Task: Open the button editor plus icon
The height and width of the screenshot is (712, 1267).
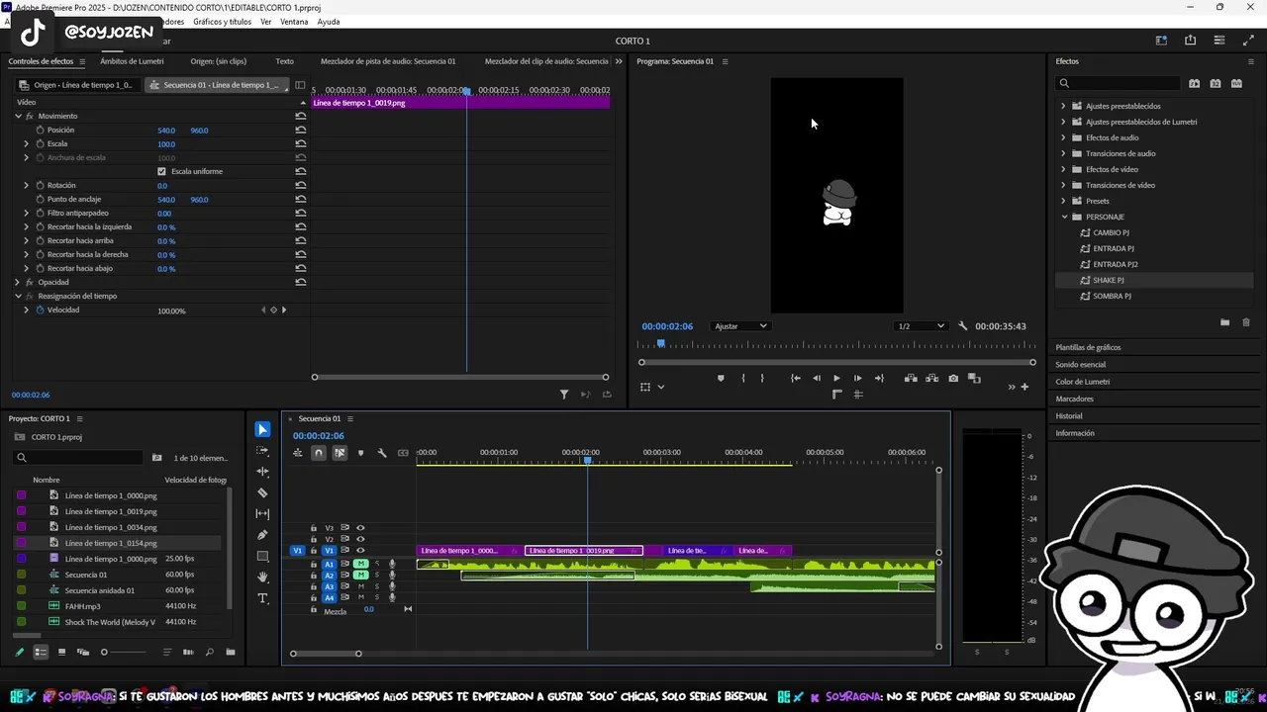Action: click(1024, 387)
